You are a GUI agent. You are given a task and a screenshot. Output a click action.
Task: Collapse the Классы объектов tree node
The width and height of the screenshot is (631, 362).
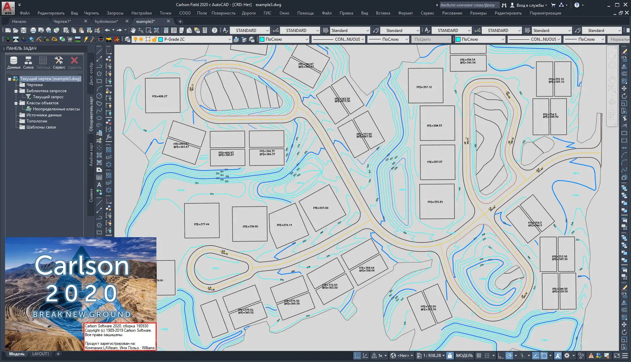[x=16, y=103]
